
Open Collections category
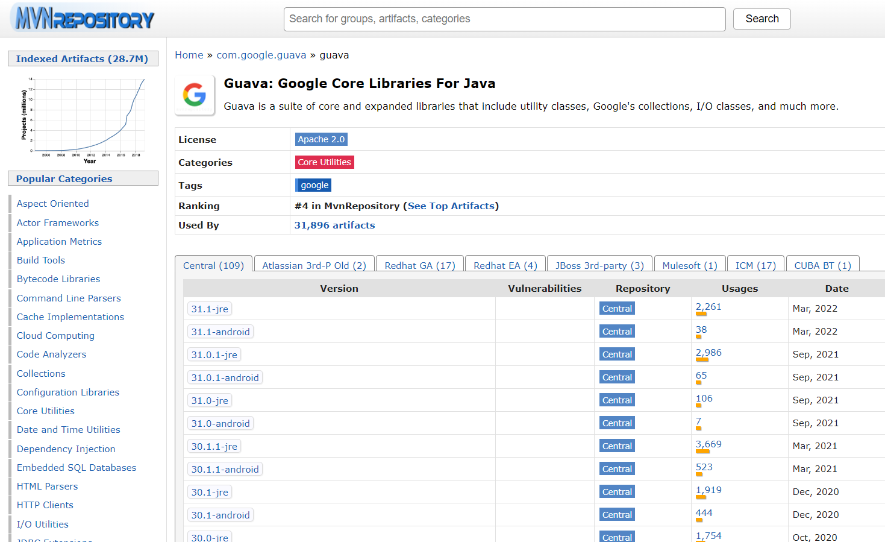pyautogui.click(x=41, y=373)
